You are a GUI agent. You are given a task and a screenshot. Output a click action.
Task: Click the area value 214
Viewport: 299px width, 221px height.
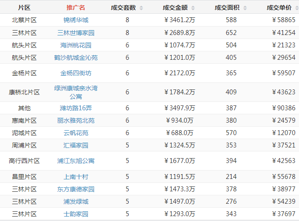[231, 177]
